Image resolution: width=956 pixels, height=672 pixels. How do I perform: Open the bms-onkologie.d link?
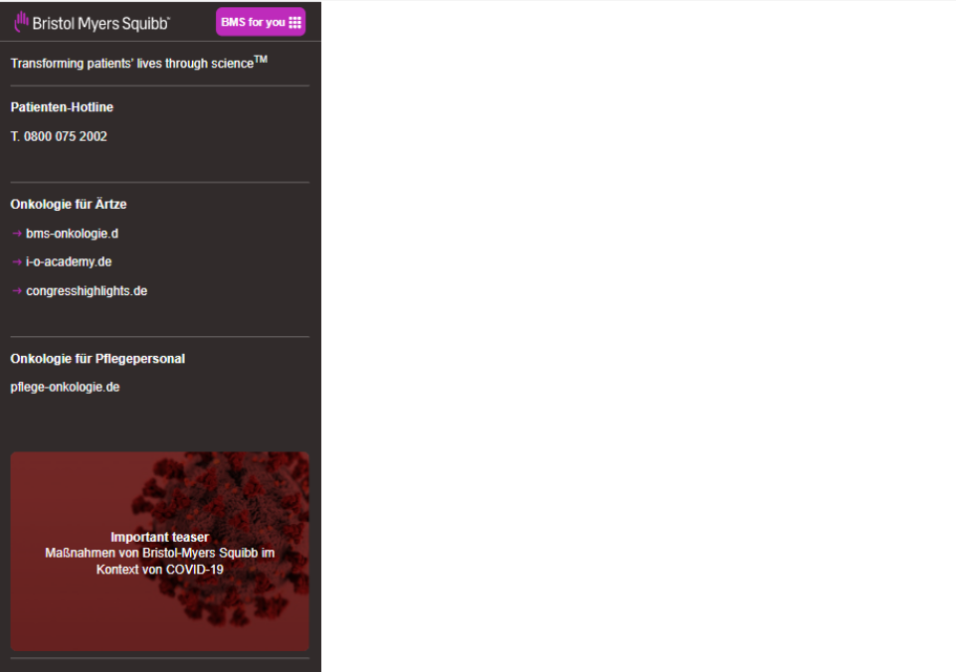(x=72, y=234)
